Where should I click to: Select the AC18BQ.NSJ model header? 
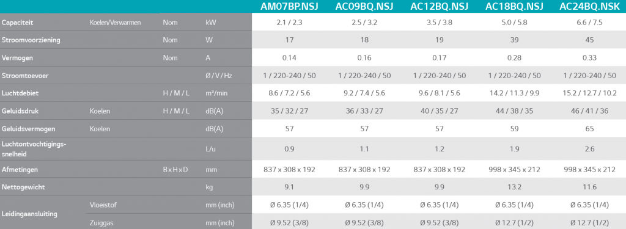tap(514, 6)
